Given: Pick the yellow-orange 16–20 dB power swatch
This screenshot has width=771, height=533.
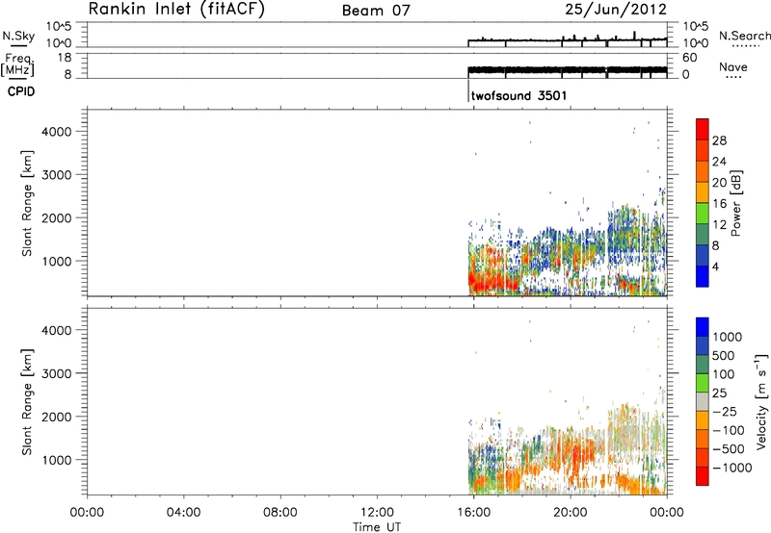Looking at the screenshot, I should [703, 192].
